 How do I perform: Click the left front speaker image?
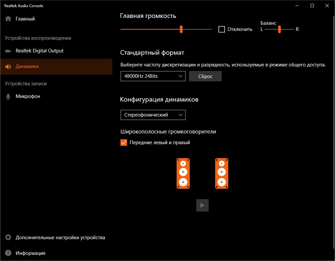[183, 173]
